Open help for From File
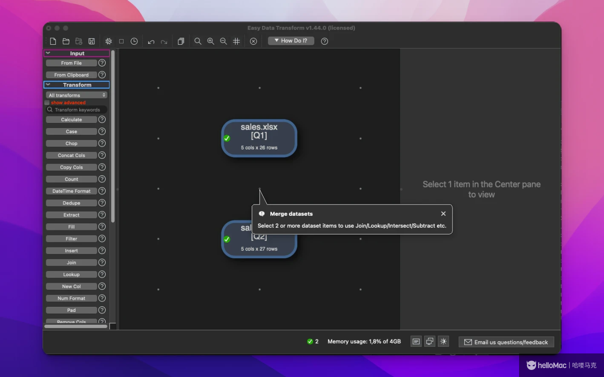604x377 pixels. click(x=102, y=63)
